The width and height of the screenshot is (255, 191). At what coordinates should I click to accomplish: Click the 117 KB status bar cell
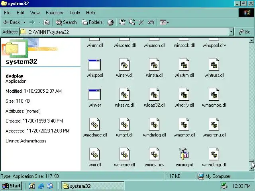pos(180,176)
